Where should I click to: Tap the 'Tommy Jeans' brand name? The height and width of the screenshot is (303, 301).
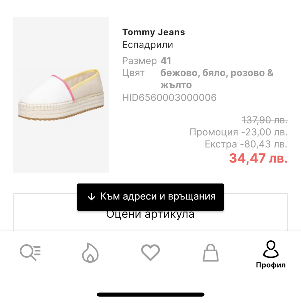(154, 32)
